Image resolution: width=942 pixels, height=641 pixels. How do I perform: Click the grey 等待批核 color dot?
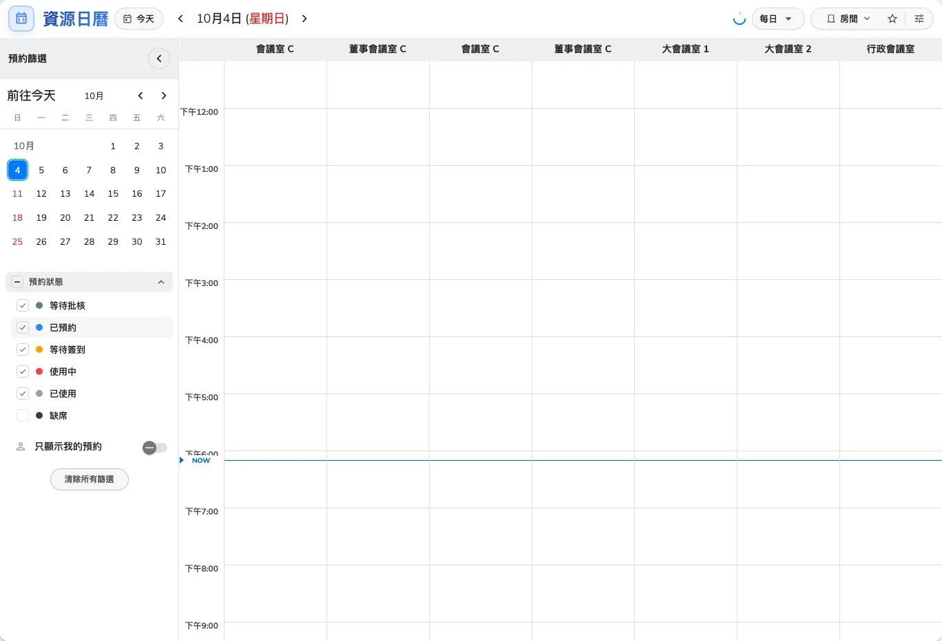pos(39,305)
